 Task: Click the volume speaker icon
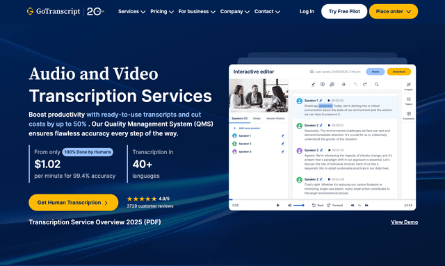click(289, 206)
